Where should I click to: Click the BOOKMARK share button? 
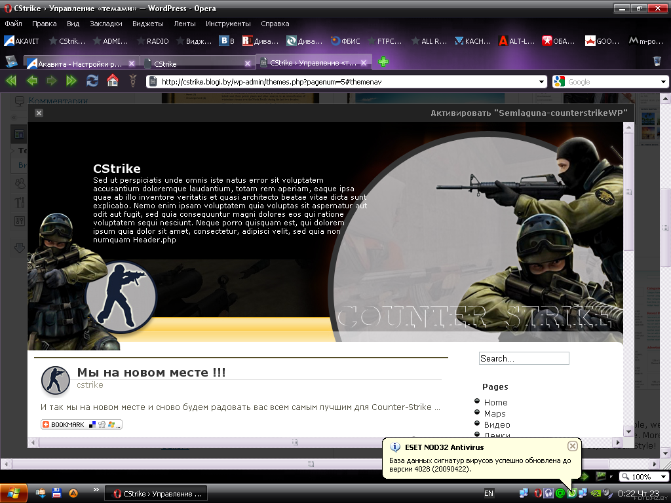[x=81, y=424]
